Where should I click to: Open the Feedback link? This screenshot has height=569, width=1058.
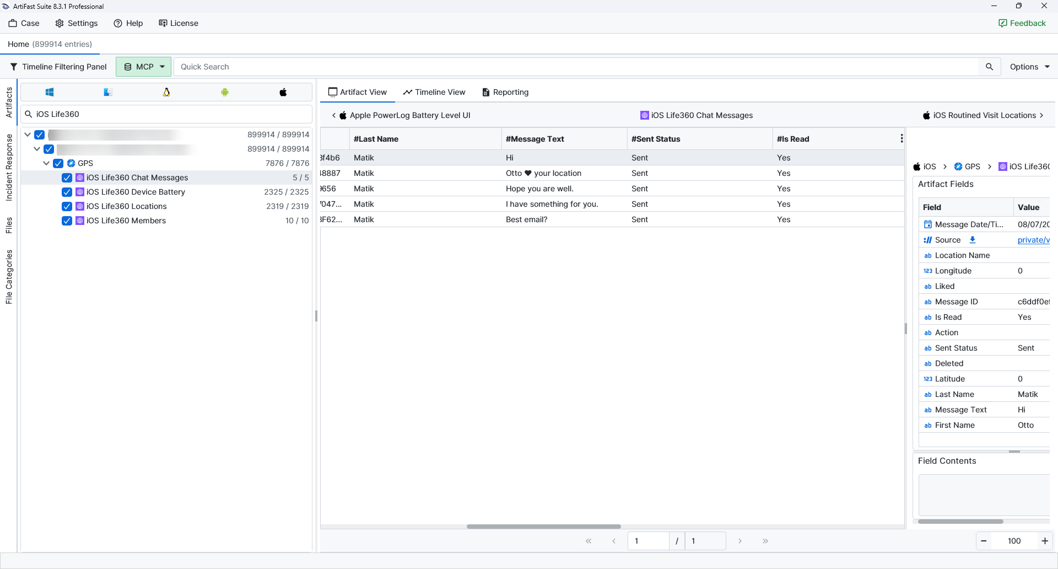pyautogui.click(x=1022, y=23)
